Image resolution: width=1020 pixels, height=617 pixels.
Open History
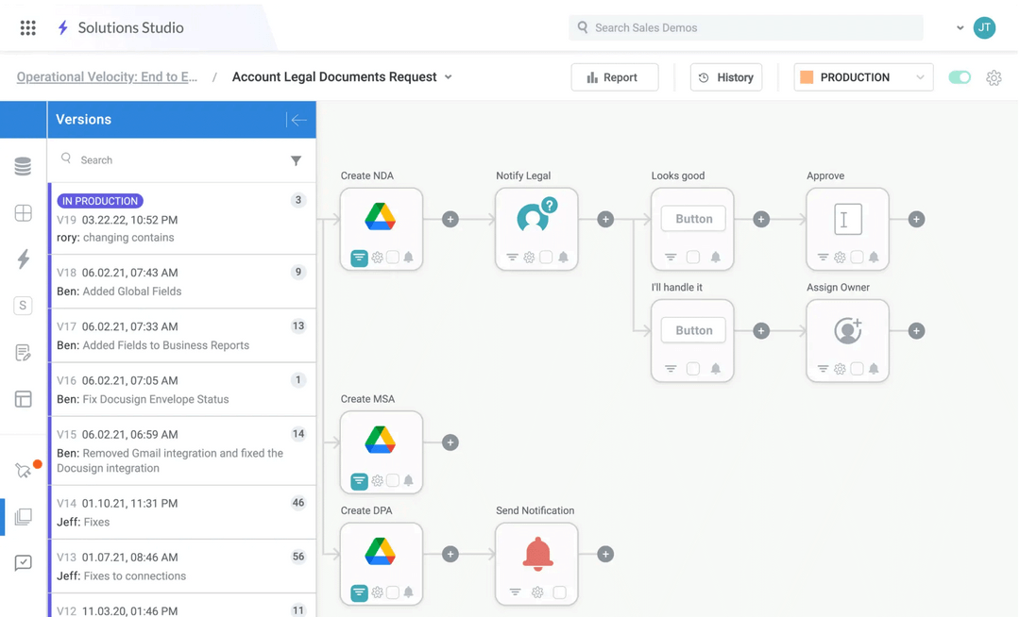point(726,77)
